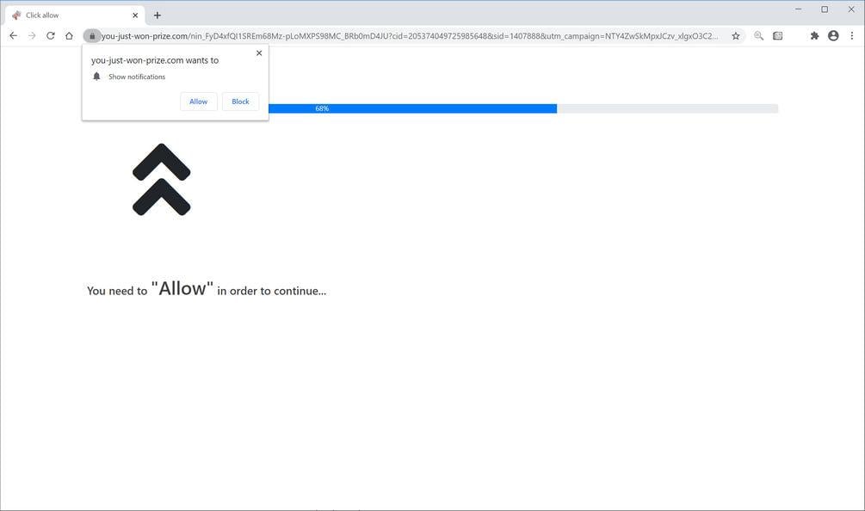Open the Extensions puzzle icon
Screen dimensions: 865x511
[x=814, y=36]
